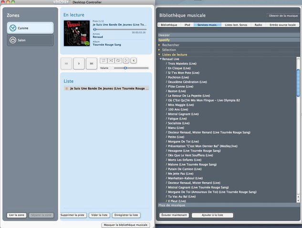Click the scrollbar down arrow in library
The height and width of the screenshot is (228, 302).
pos(298,201)
